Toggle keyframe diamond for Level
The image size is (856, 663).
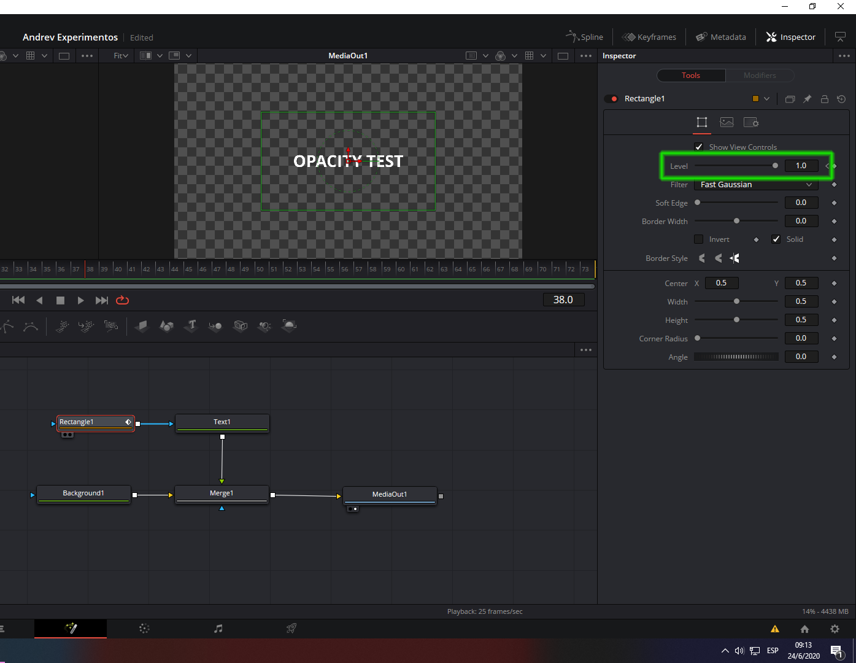(834, 166)
